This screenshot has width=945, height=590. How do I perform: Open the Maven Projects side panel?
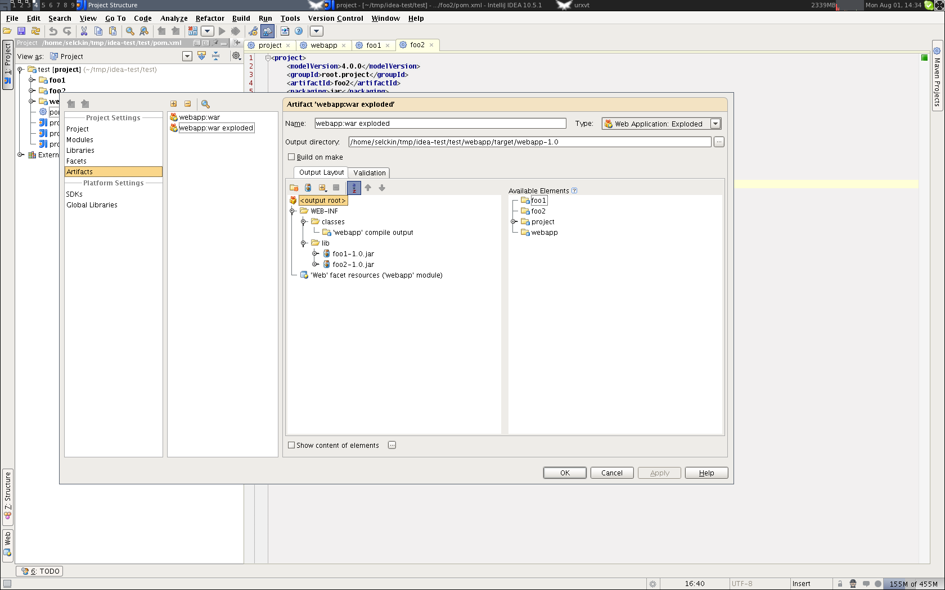[937, 76]
